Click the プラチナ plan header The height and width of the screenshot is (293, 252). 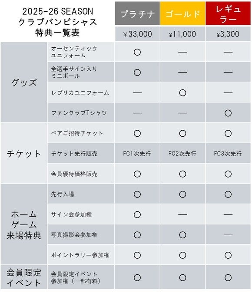pos(137,13)
